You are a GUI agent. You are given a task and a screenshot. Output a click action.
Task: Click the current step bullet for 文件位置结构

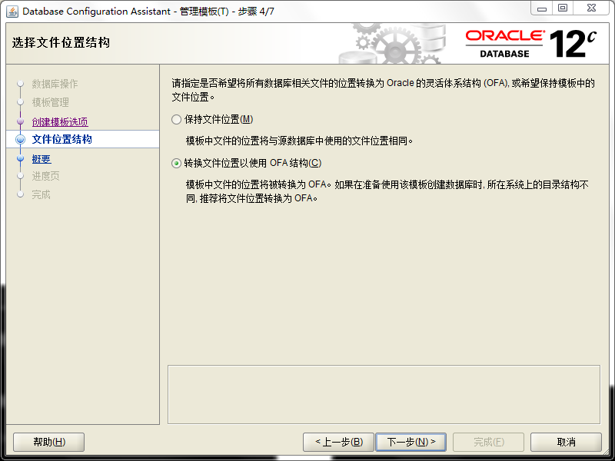[21, 139]
